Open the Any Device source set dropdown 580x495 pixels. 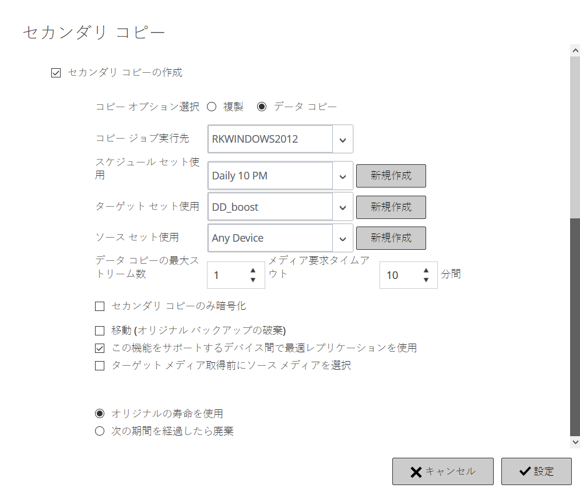[343, 238]
